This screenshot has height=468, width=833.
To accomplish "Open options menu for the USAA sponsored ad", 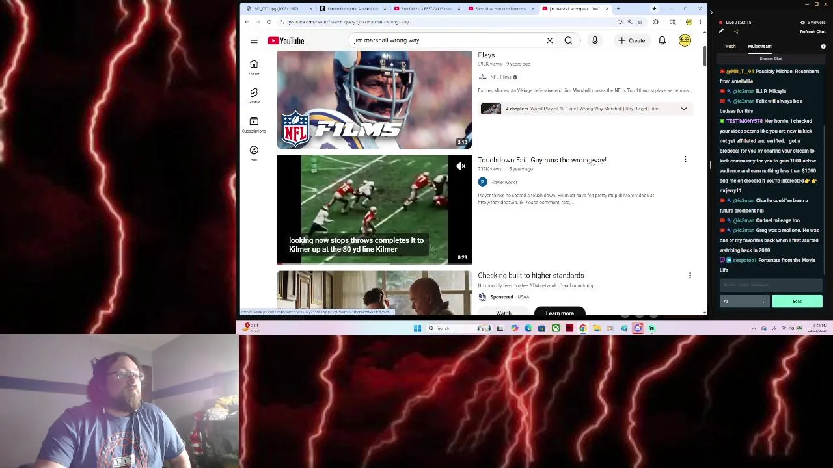I will coord(690,276).
